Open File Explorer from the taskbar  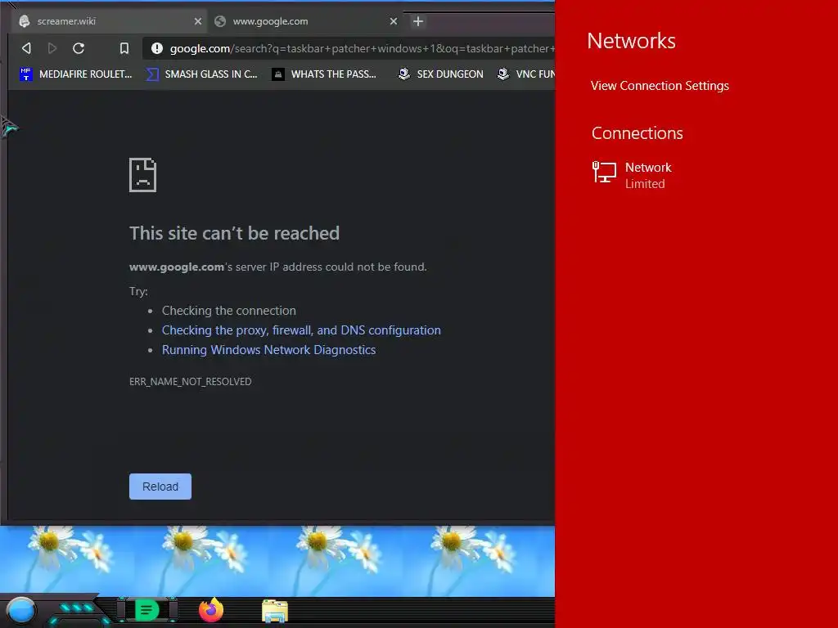point(275,611)
